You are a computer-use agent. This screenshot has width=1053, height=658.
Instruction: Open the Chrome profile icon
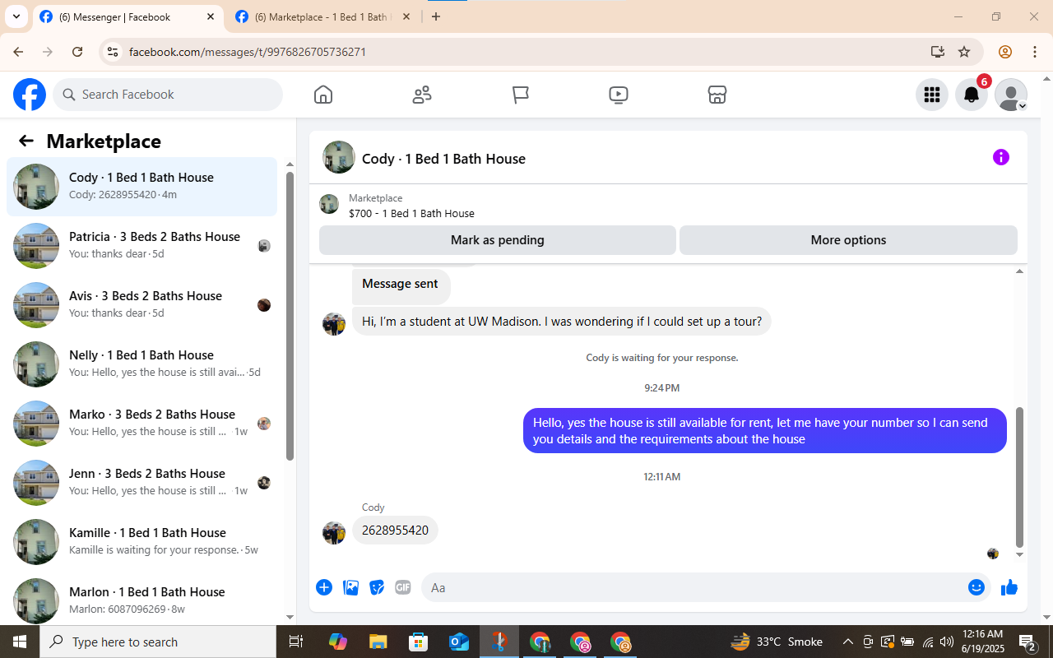point(1005,52)
